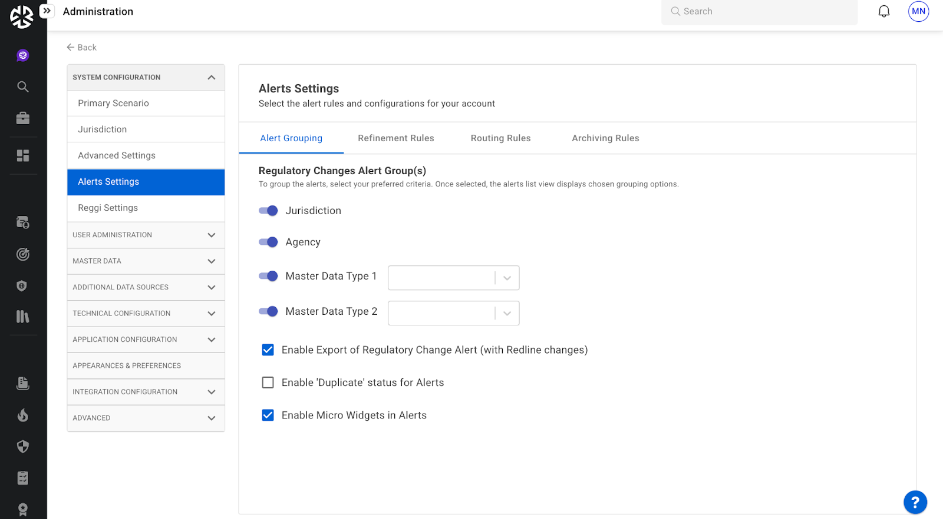The width and height of the screenshot is (943, 519).
Task: Click the magnifier search icon in sidebar
Action: pyautogui.click(x=23, y=87)
